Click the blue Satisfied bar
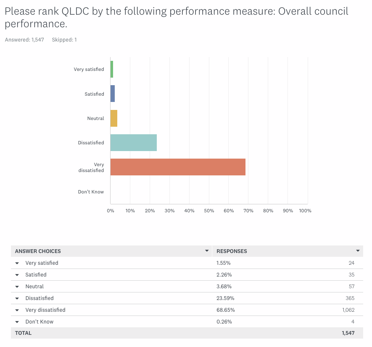372x347 pixels. (x=113, y=94)
